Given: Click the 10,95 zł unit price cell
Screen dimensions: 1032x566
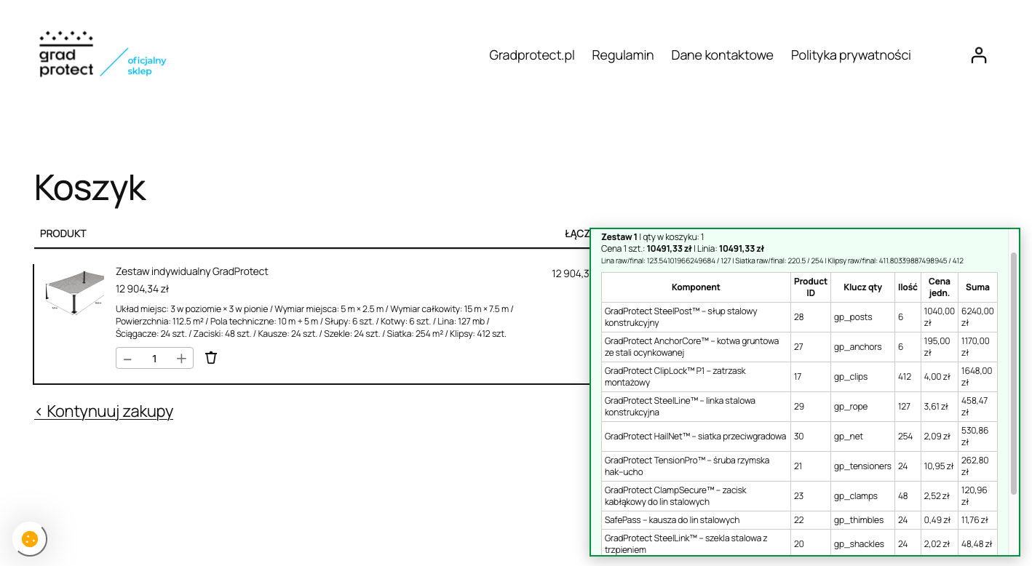Looking at the screenshot, I should pos(940,466).
